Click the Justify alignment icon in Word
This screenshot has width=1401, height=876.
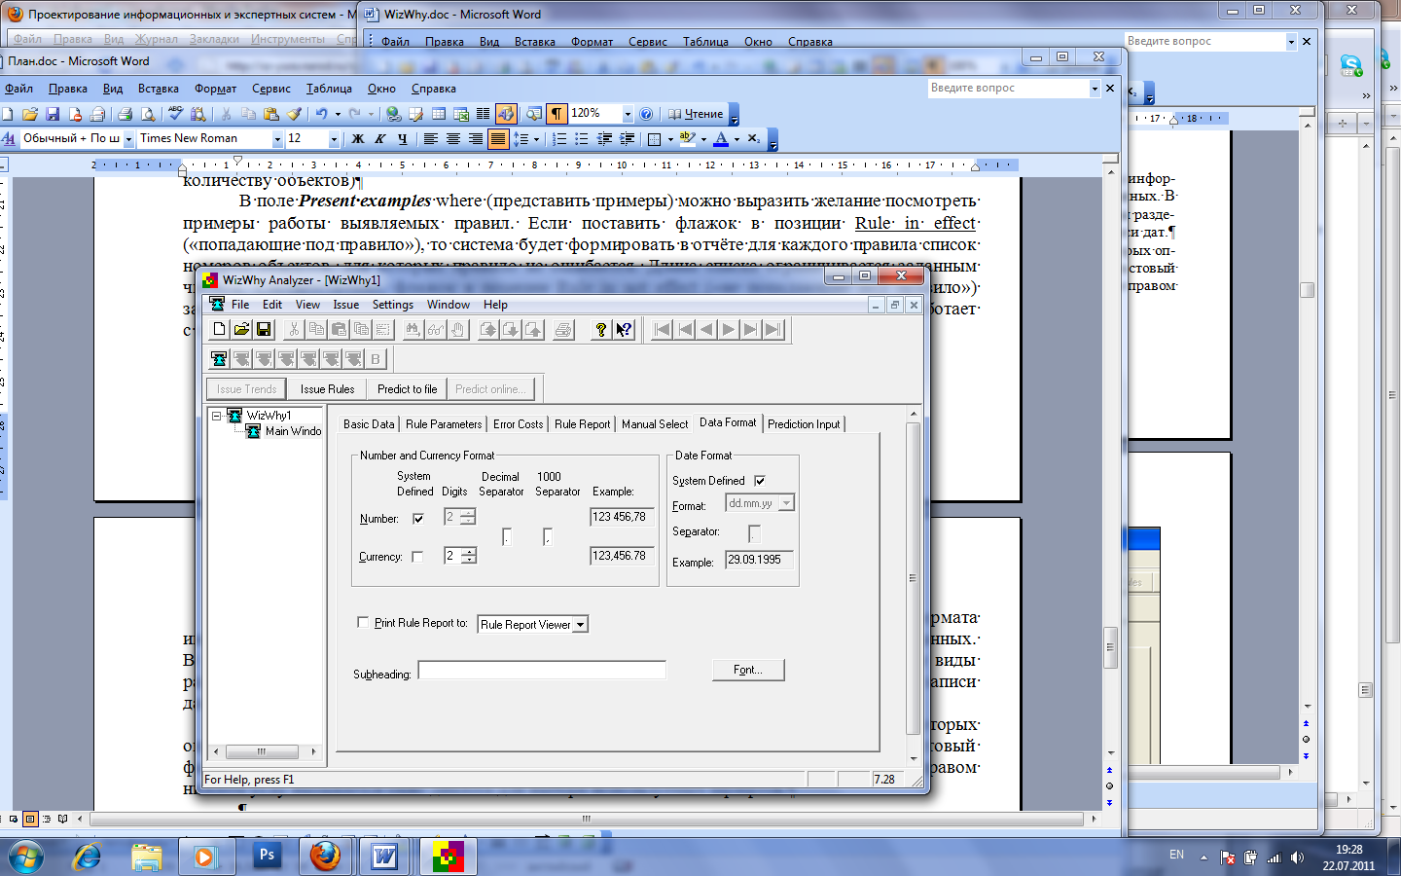[498, 139]
